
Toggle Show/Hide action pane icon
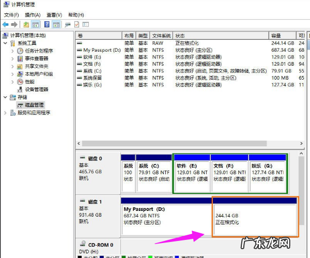56,24
